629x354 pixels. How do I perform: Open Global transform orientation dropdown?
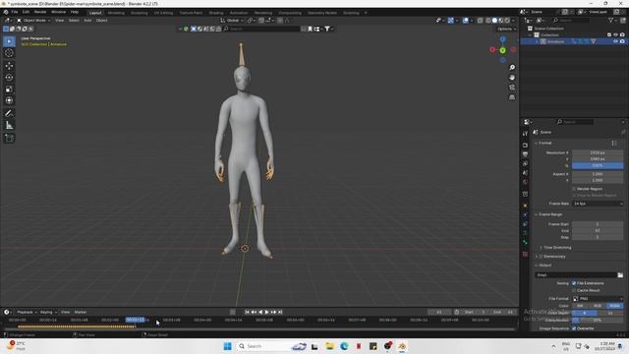(x=232, y=20)
